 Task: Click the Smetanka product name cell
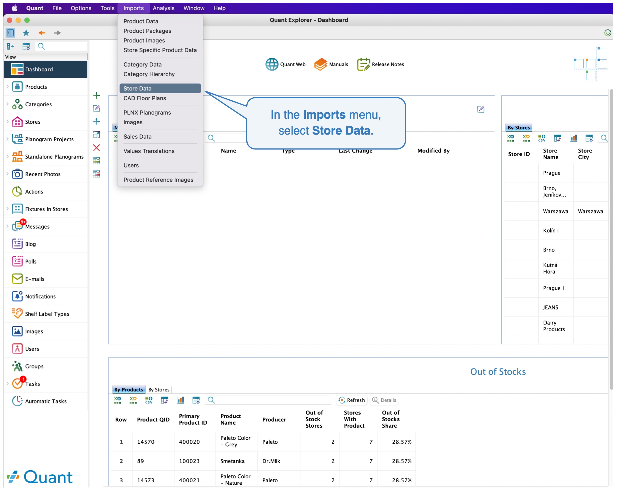pos(236,461)
